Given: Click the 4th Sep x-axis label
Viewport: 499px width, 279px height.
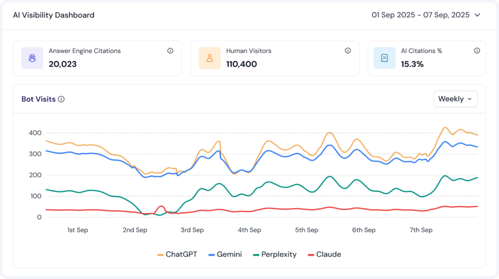Looking at the screenshot, I should click(x=249, y=230).
